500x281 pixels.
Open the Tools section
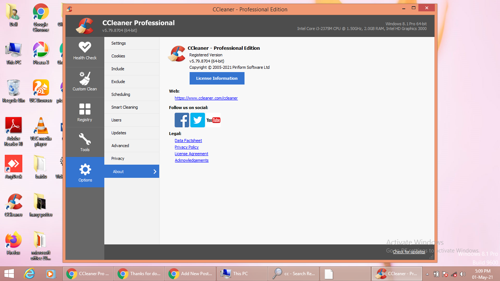tap(85, 142)
